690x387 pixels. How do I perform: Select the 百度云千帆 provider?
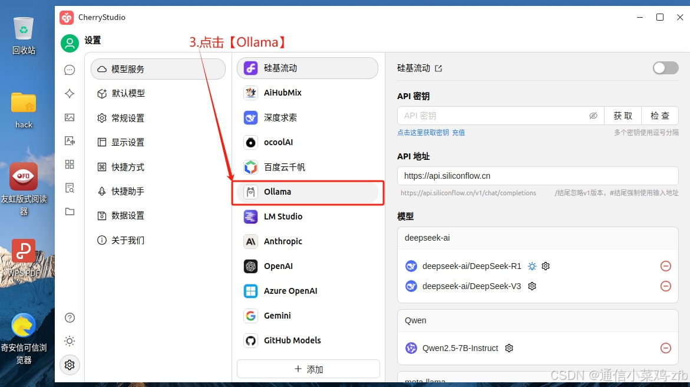(307, 167)
